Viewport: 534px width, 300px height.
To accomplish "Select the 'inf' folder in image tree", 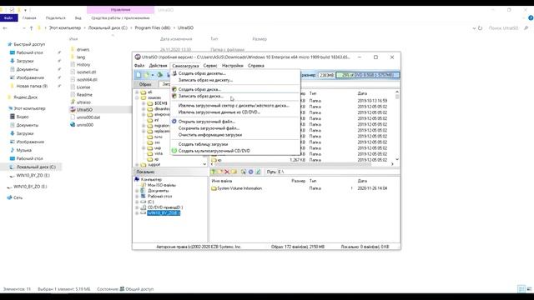I will [157, 120].
